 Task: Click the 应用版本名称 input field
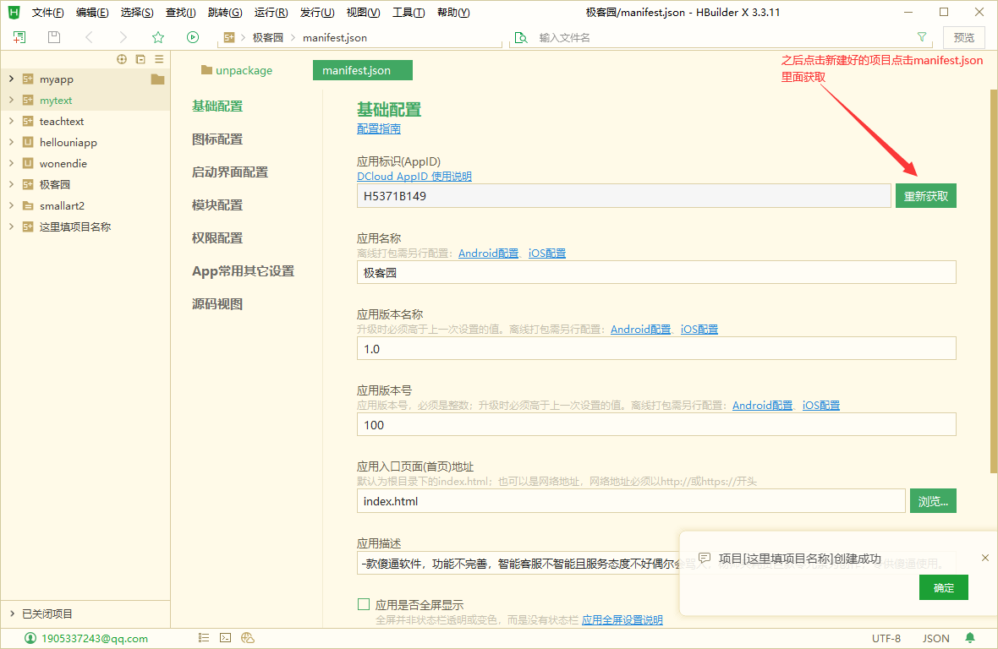click(656, 348)
